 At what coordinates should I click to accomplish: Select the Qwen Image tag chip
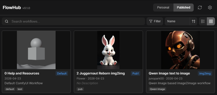click(x=157, y=89)
